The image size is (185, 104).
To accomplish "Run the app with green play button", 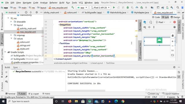I will click(x=114, y=8).
